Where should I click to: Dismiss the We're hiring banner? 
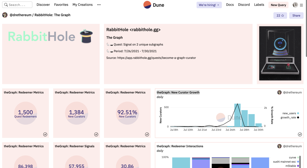218,5
